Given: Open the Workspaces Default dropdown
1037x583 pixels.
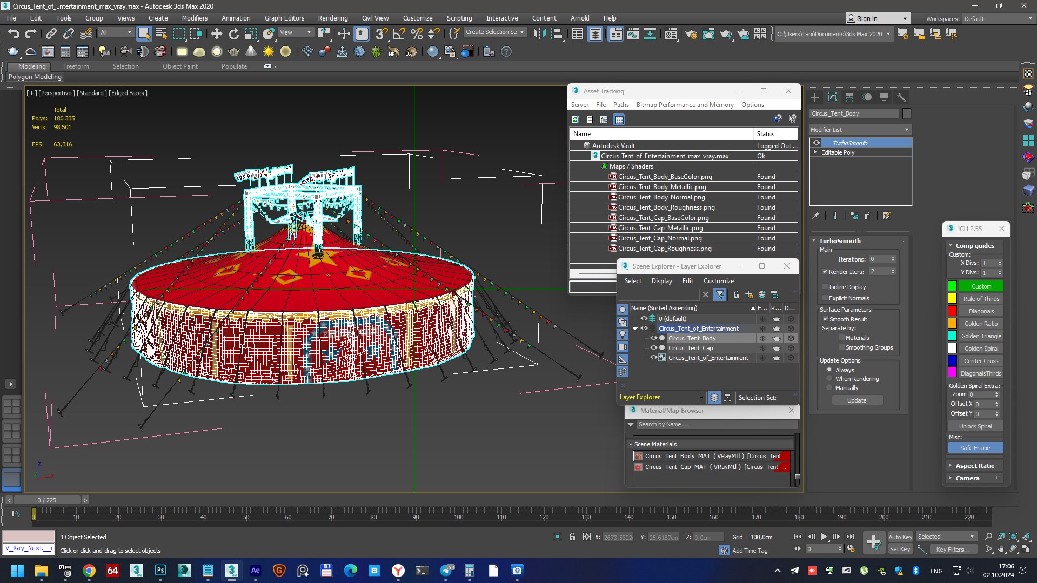Looking at the screenshot, I should (999, 19).
